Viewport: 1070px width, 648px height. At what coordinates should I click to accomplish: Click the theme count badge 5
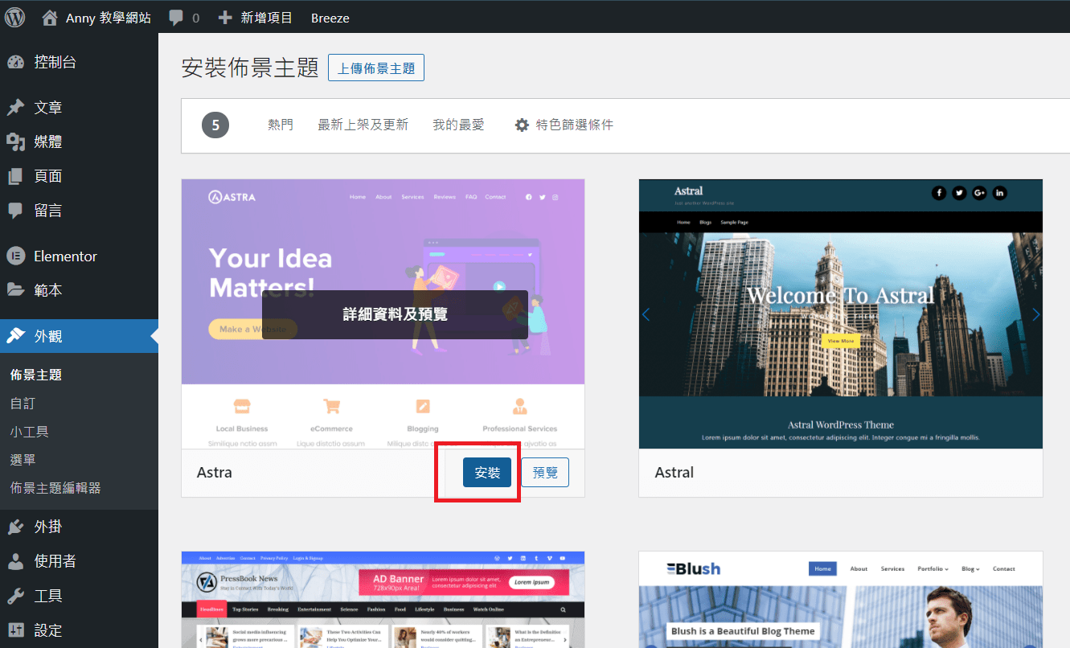tap(215, 125)
